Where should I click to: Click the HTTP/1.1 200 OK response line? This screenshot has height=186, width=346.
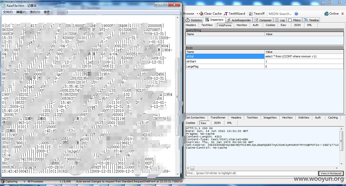point(200,128)
